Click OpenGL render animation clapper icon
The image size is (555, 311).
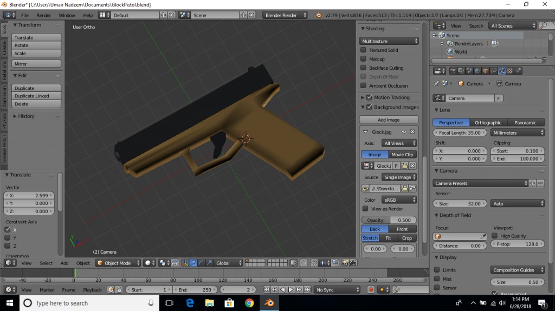pos(353,263)
